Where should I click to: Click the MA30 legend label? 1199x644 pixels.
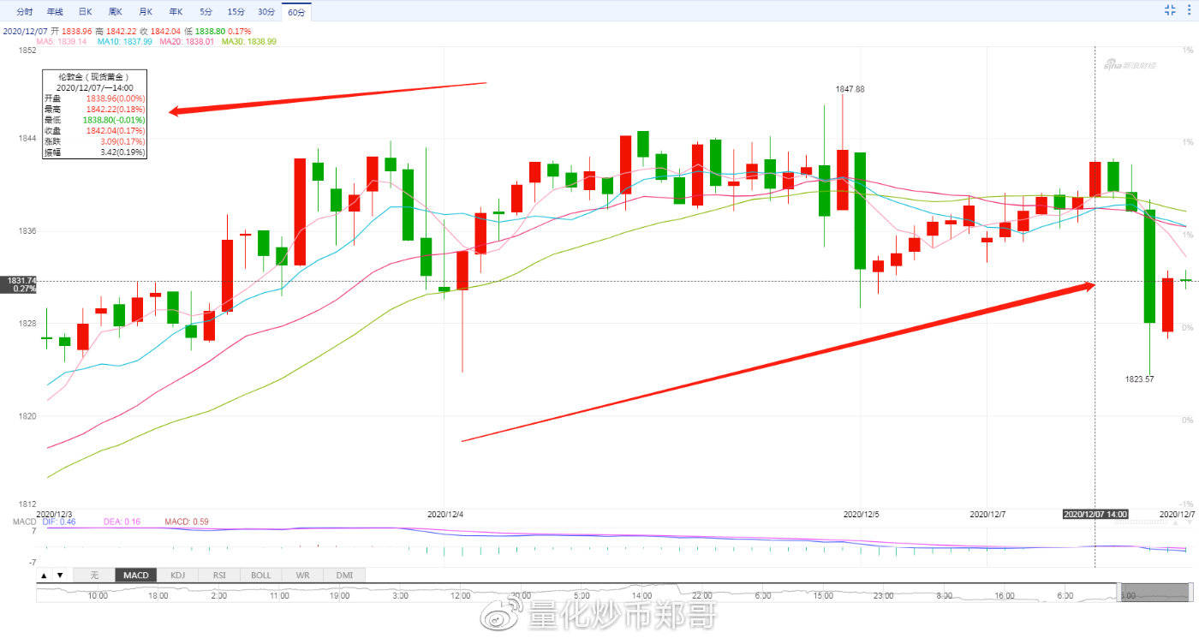point(248,41)
